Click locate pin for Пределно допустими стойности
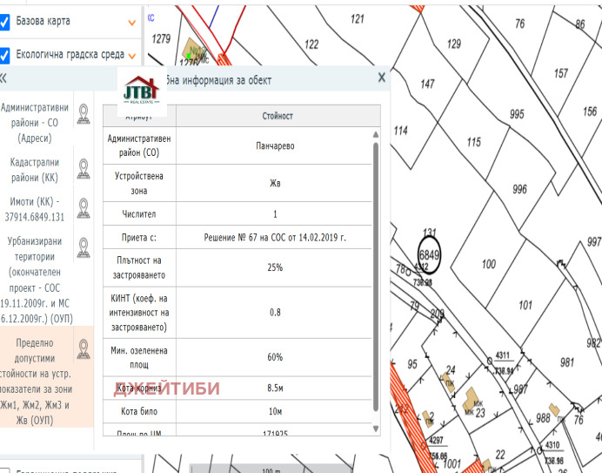Image resolution: width=602 pixels, height=473 pixels. coord(84,349)
